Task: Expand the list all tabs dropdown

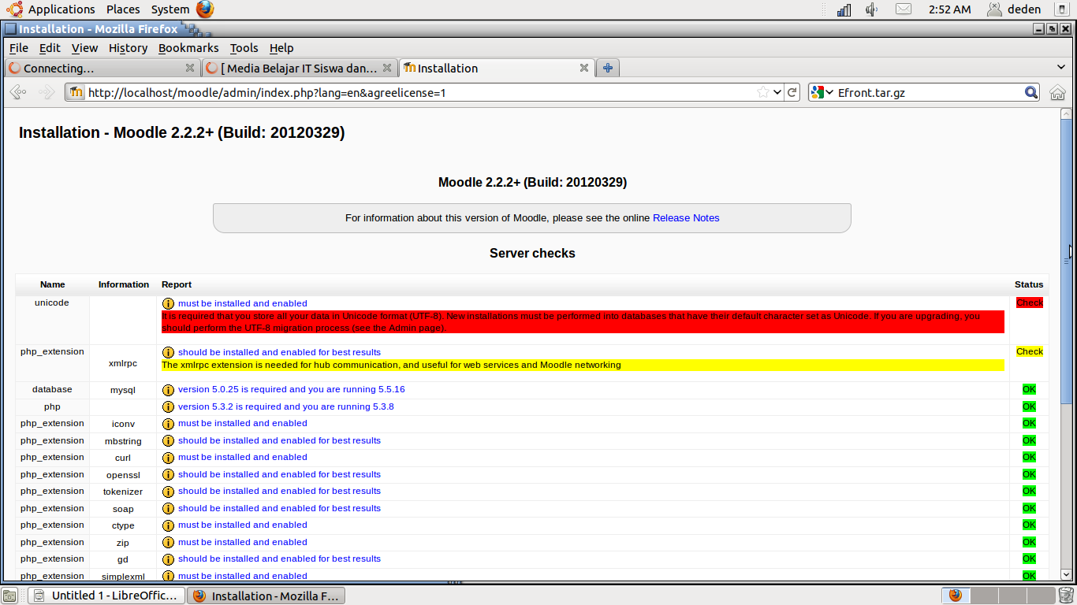Action: click(x=1061, y=68)
